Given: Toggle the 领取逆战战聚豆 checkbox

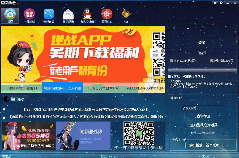Looking at the screenshot, I should (212, 61).
